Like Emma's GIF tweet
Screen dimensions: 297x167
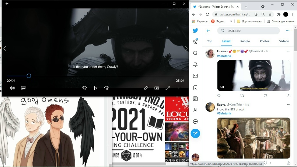(x=265, y=95)
